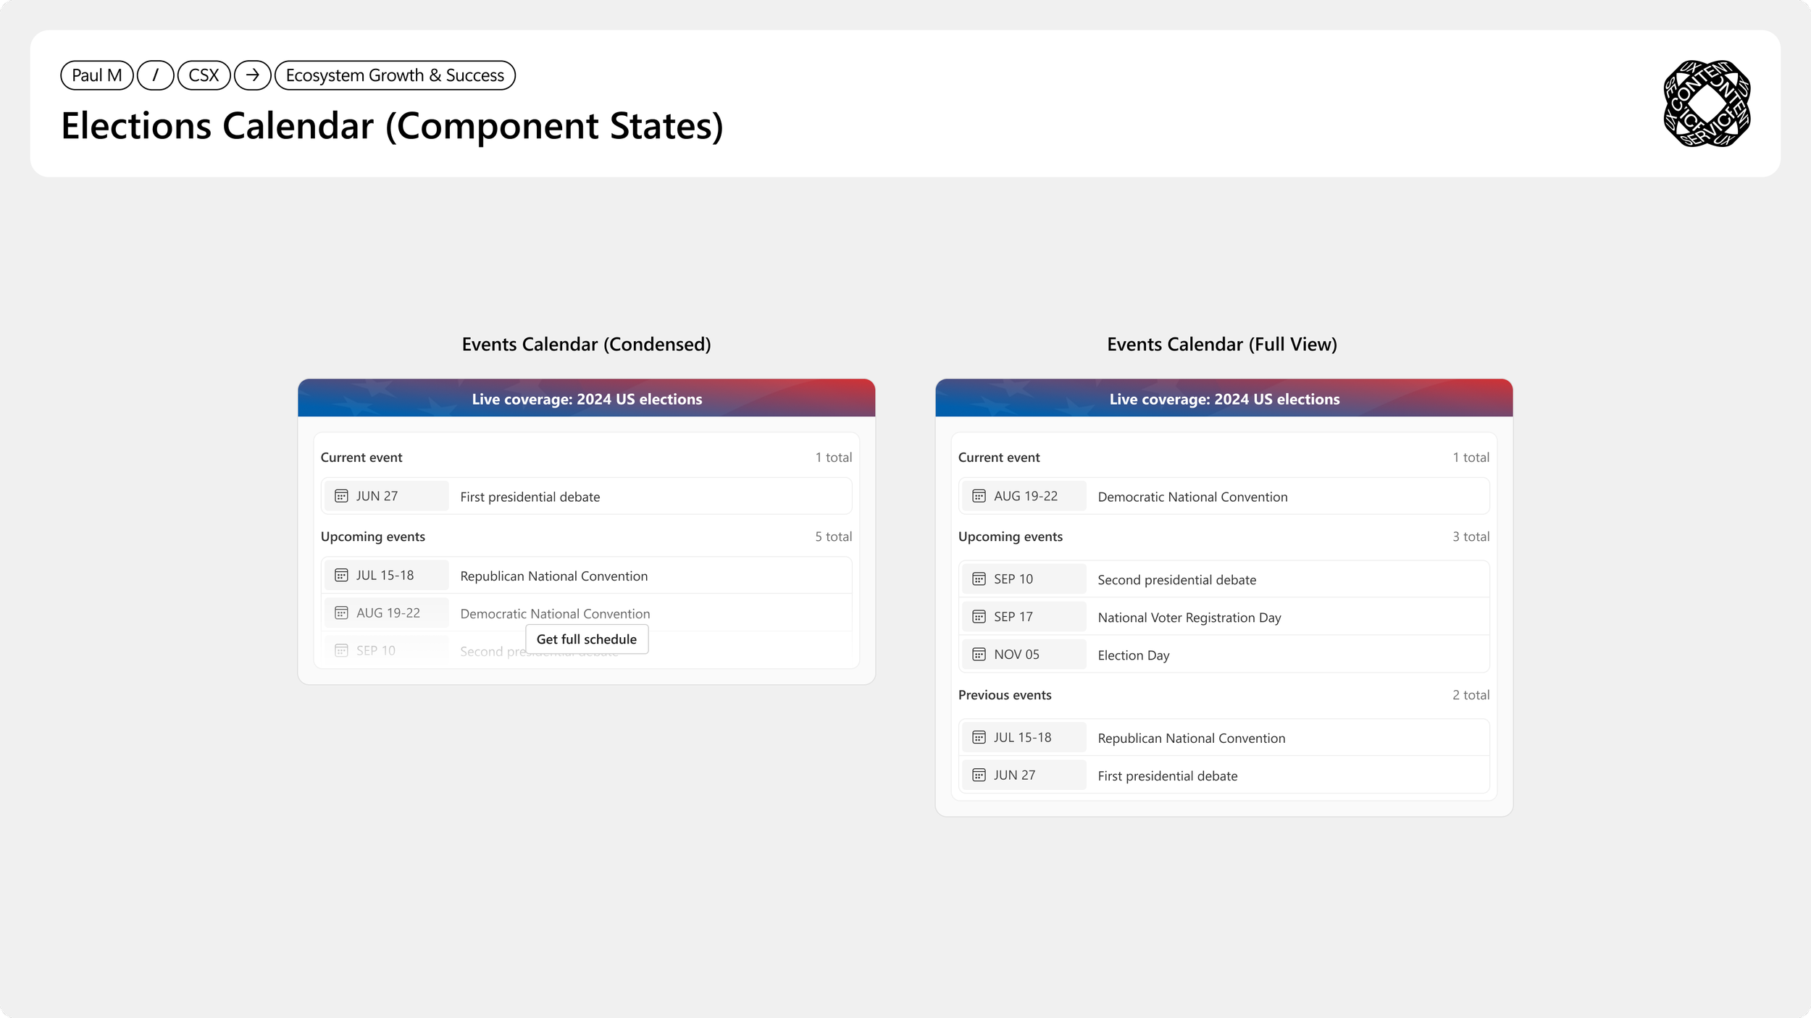Select the CSX breadcrumb pill
Image resolution: width=1811 pixels, height=1018 pixels.
tap(204, 75)
